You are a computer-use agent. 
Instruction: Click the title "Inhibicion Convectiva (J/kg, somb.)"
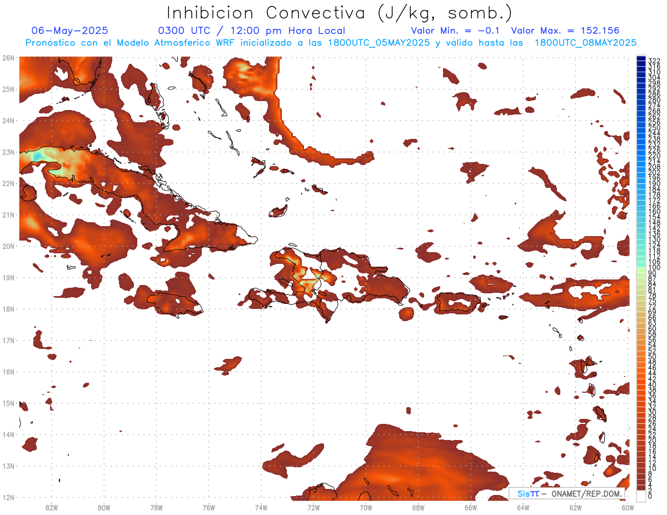click(340, 13)
